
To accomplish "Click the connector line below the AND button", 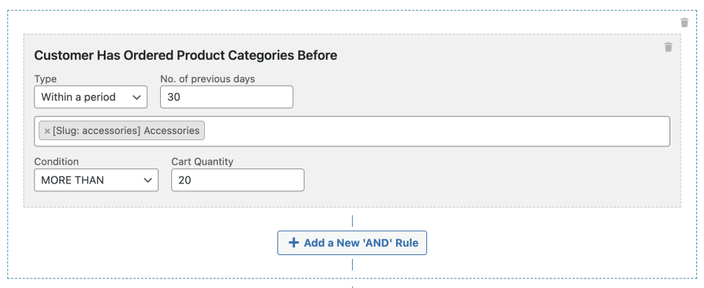I will point(352,265).
